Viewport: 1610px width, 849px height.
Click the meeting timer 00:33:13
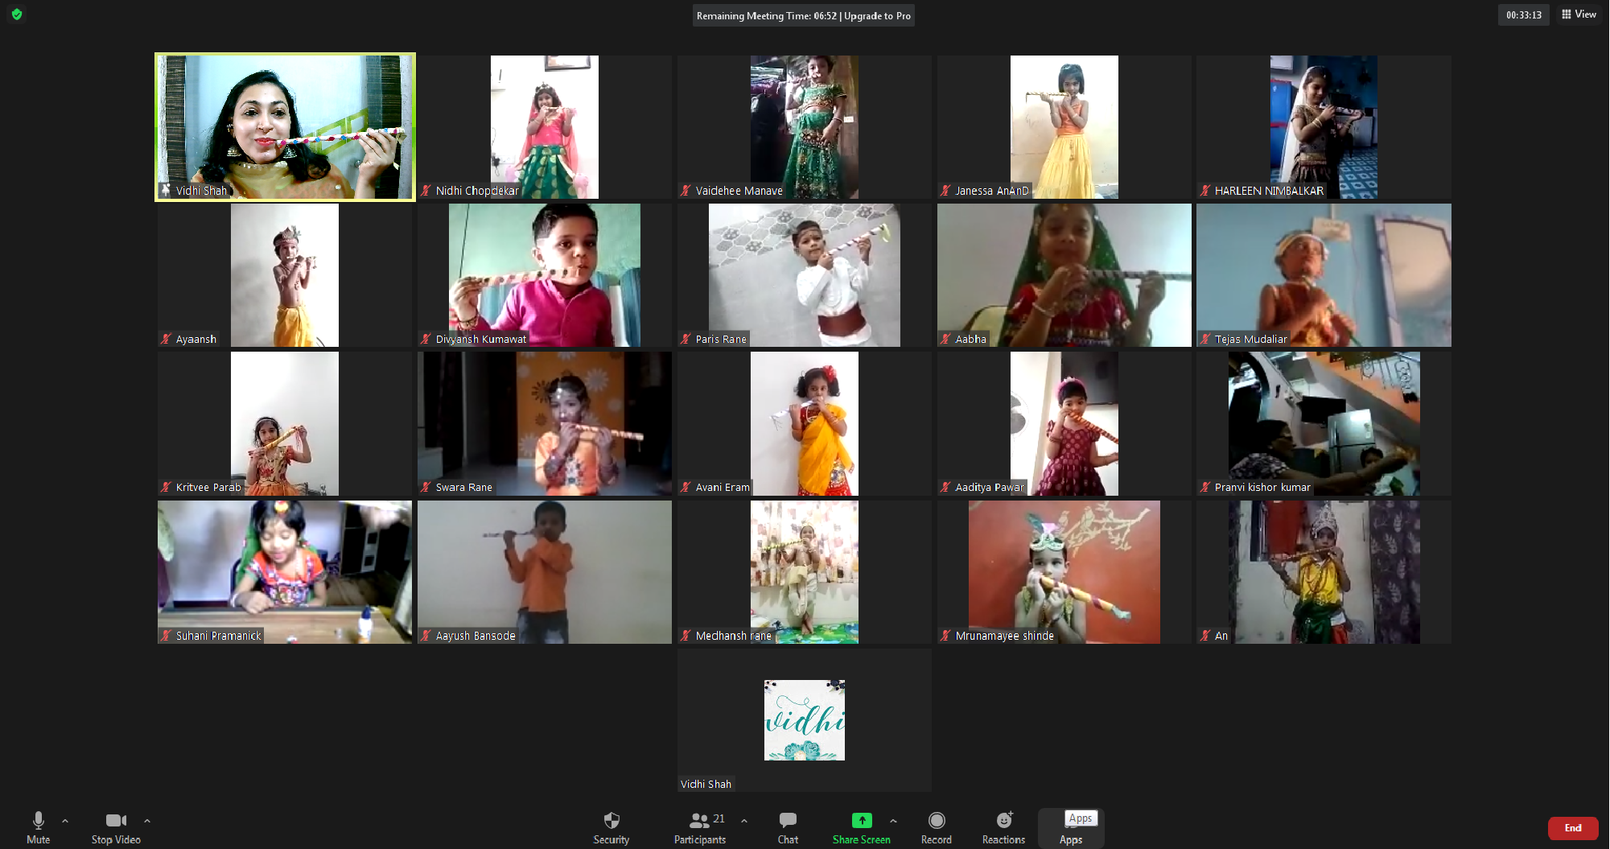pos(1524,14)
